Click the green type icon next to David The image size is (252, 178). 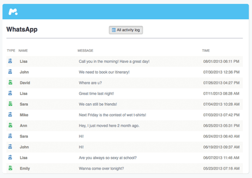click(x=10, y=83)
